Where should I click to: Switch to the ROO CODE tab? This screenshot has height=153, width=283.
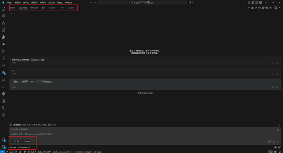point(34,8)
